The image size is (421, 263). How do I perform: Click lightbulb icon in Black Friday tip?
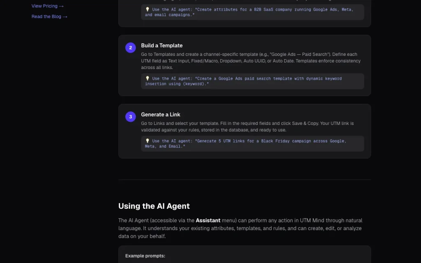coord(147,141)
